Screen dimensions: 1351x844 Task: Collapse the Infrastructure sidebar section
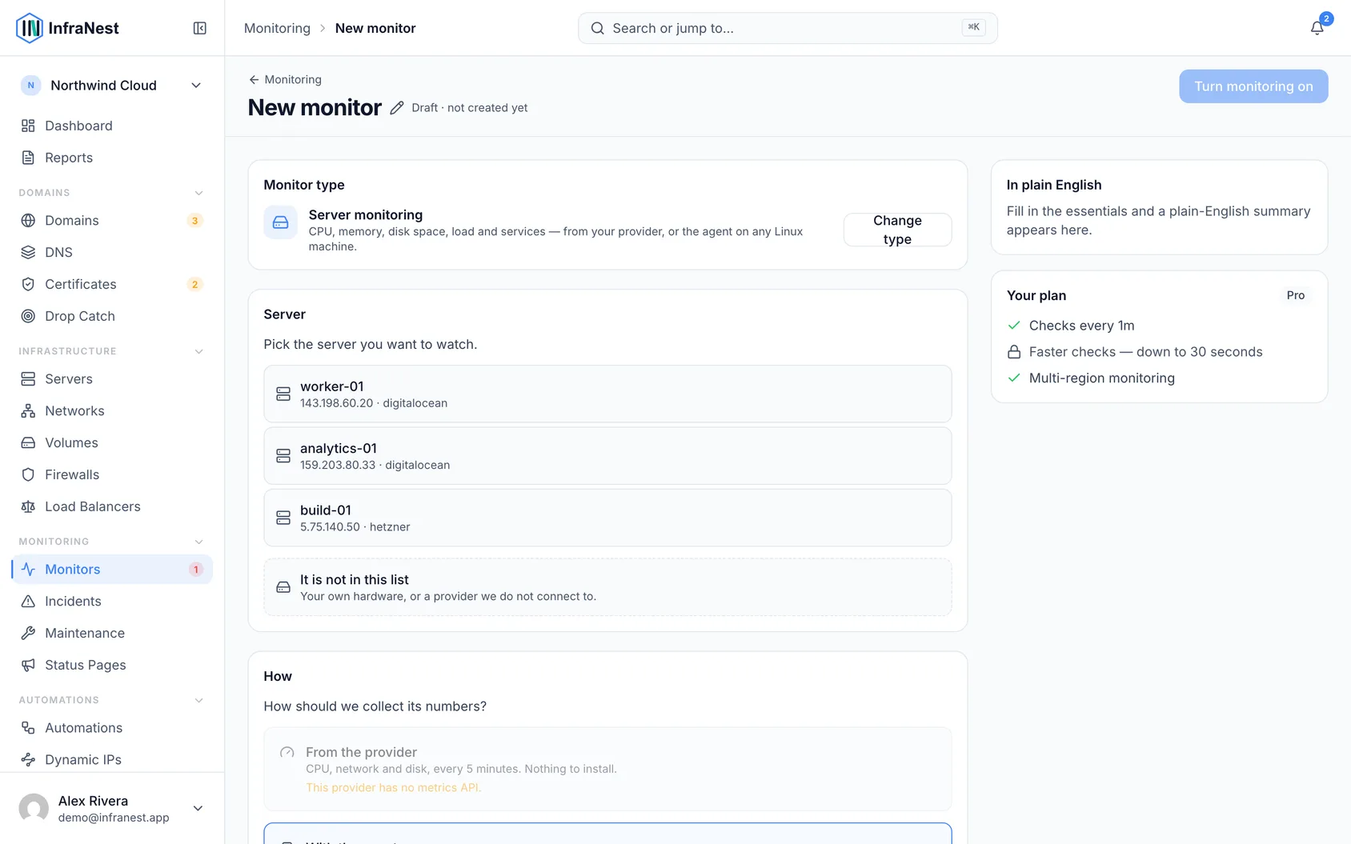[x=199, y=351]
